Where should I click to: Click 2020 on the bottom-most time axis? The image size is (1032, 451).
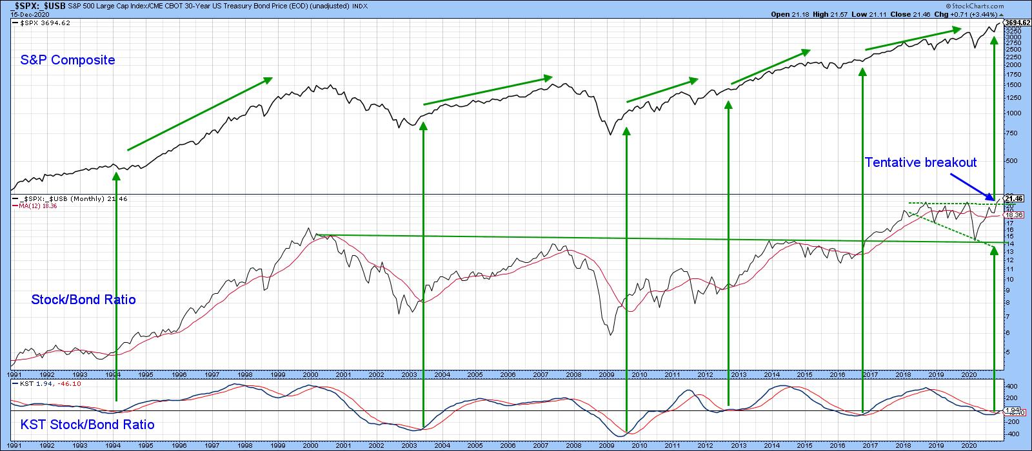[968, 445]
